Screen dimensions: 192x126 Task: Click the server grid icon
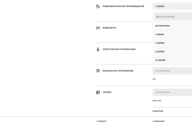point(98,92)
